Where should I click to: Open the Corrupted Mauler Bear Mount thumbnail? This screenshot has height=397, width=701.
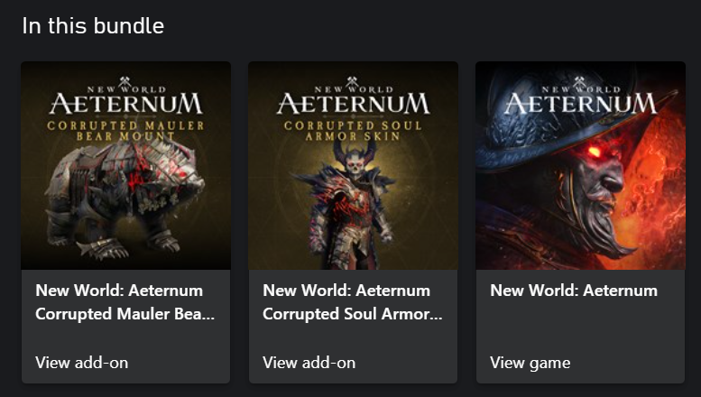125,165
